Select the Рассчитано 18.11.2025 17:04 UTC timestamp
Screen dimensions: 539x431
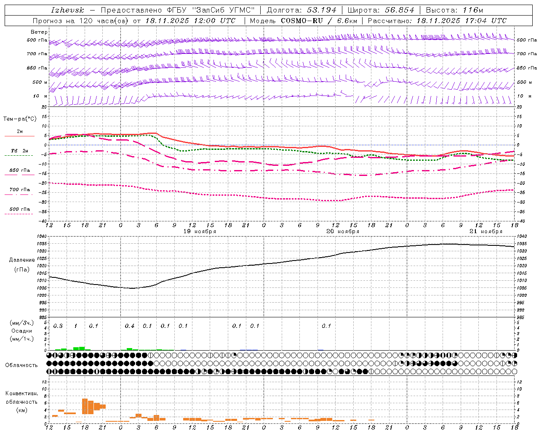pos(437,21)
